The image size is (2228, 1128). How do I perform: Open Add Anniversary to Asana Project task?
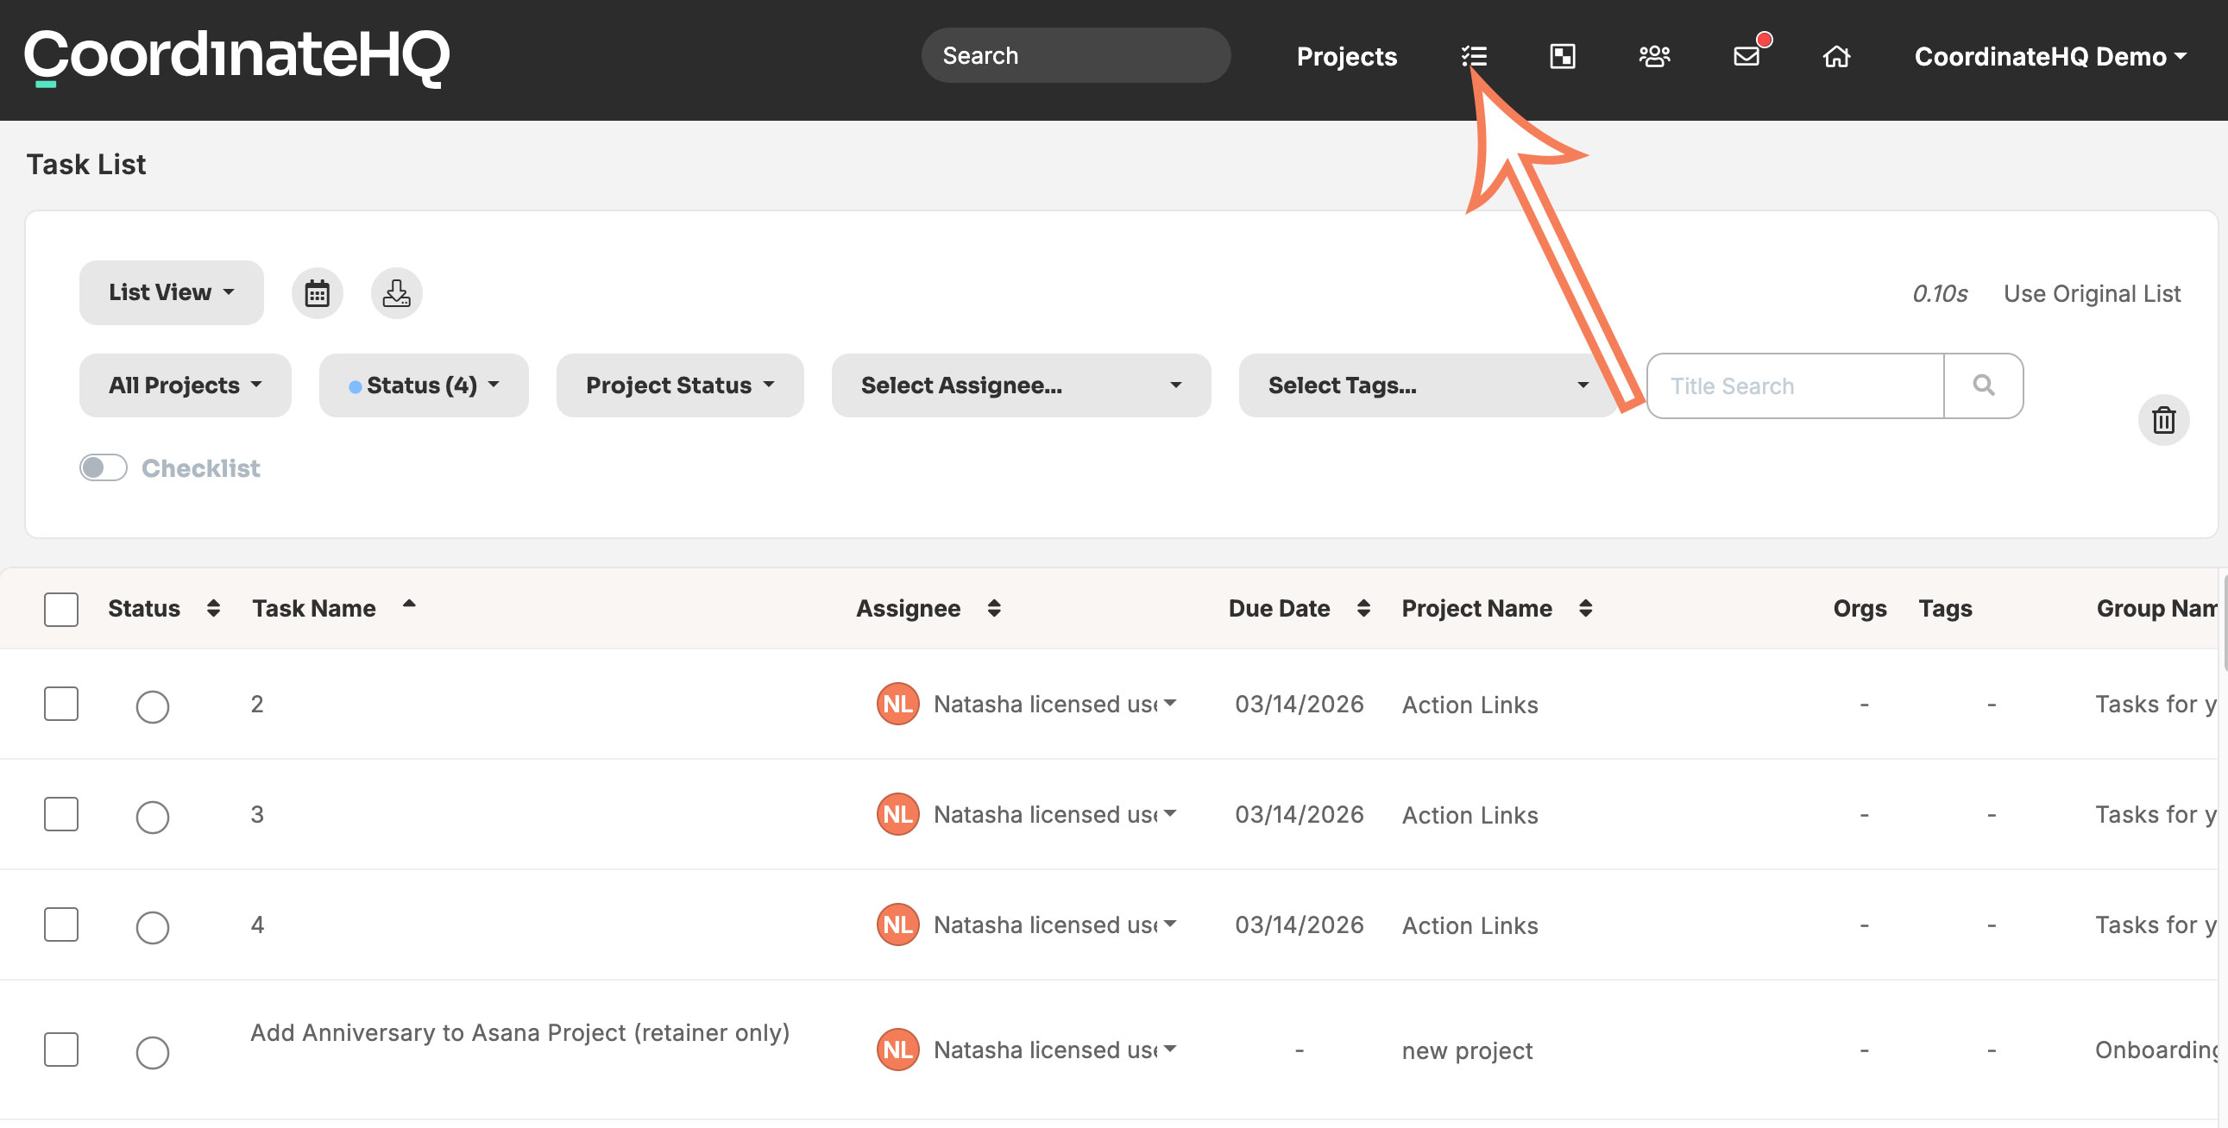[519, 1032]
